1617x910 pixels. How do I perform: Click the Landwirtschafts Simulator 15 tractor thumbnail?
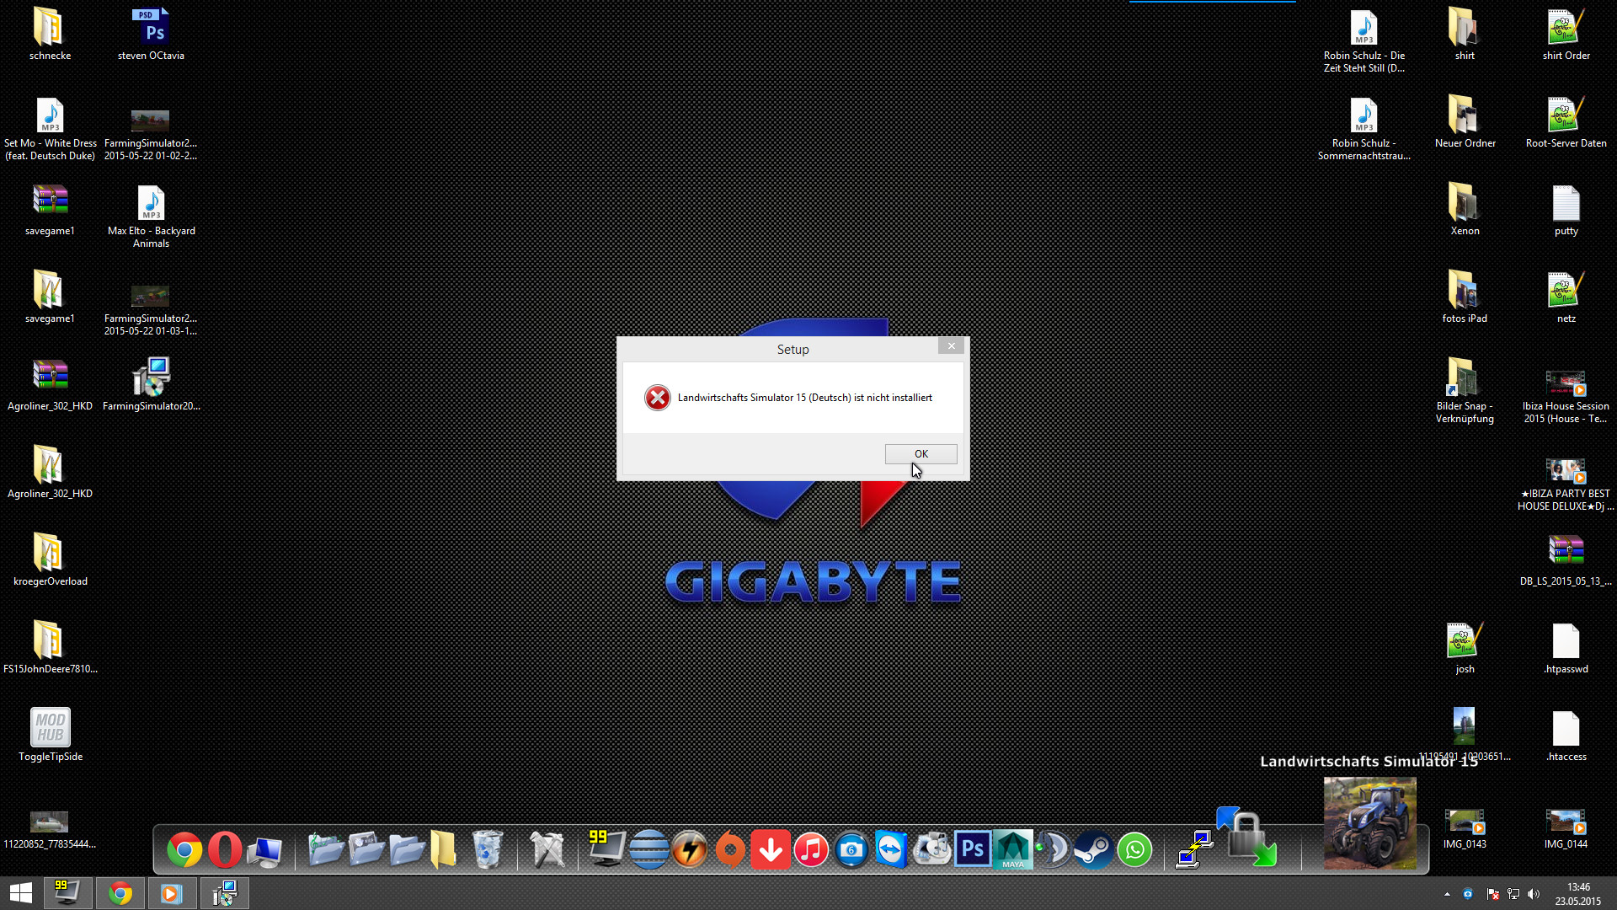[1369, 823]
